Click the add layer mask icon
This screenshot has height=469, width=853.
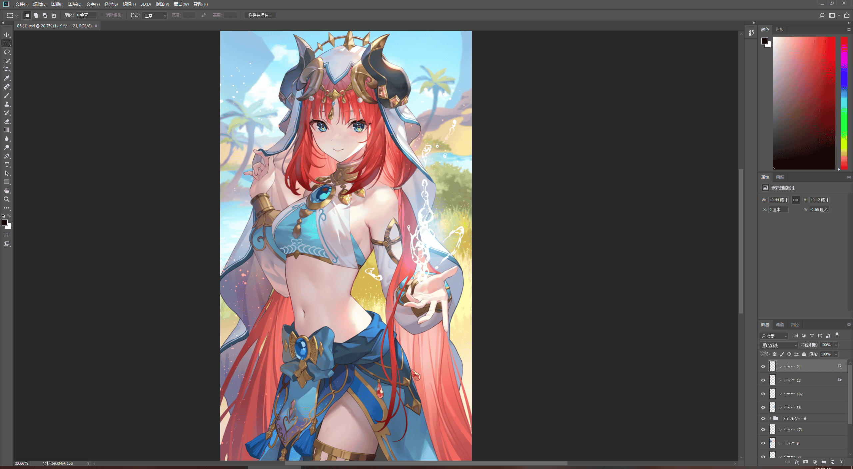point(805,462)
